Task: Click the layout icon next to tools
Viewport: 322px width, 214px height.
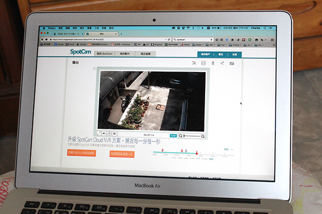Action: coord(203,63)
